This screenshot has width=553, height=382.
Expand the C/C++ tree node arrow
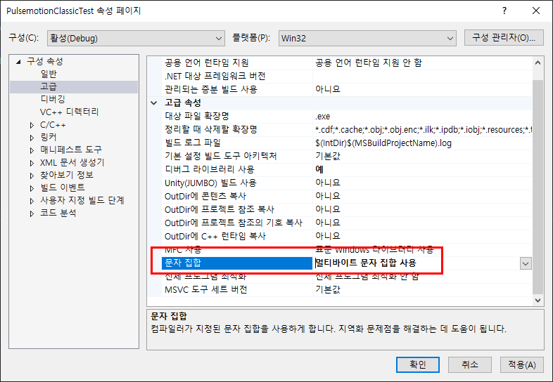32,125
